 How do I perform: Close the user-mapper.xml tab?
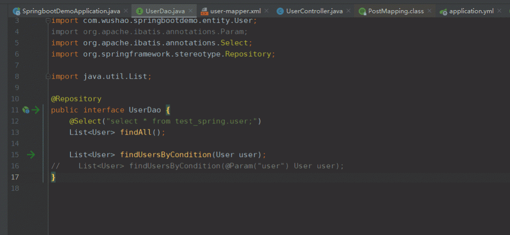267,11
